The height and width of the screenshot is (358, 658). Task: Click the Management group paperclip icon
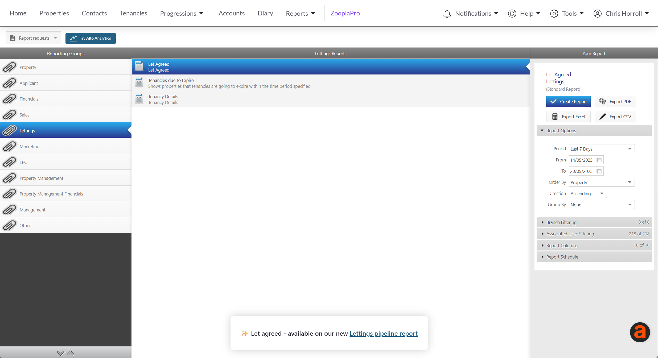pyautogui.click(x=10, y=210)
